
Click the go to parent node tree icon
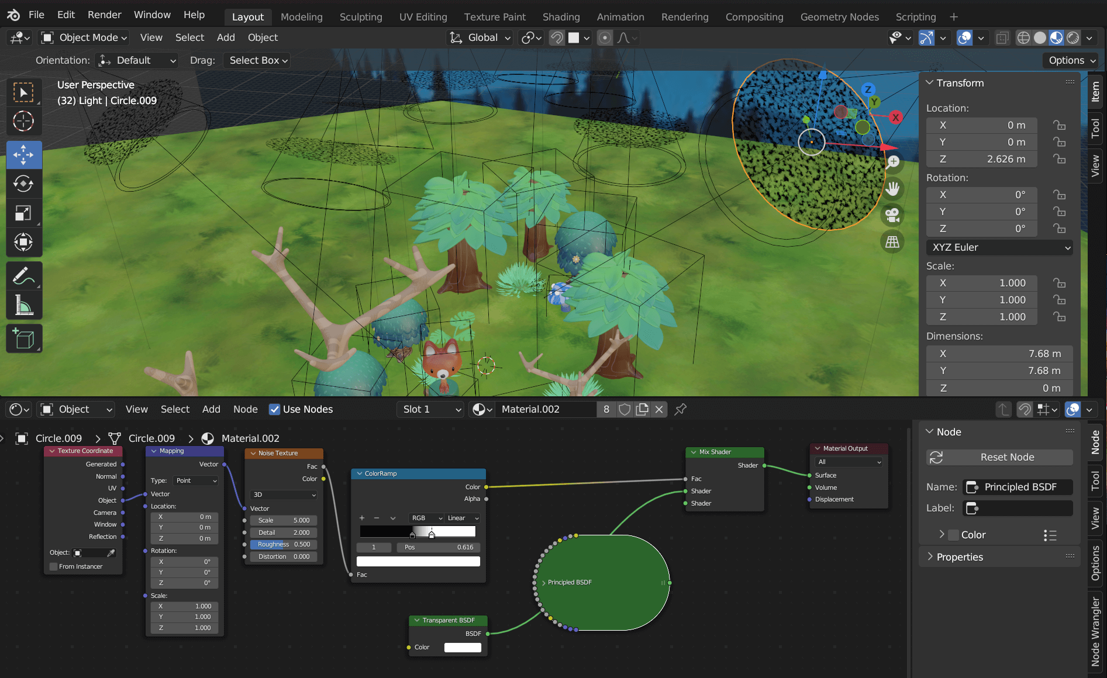[1003, 409]
